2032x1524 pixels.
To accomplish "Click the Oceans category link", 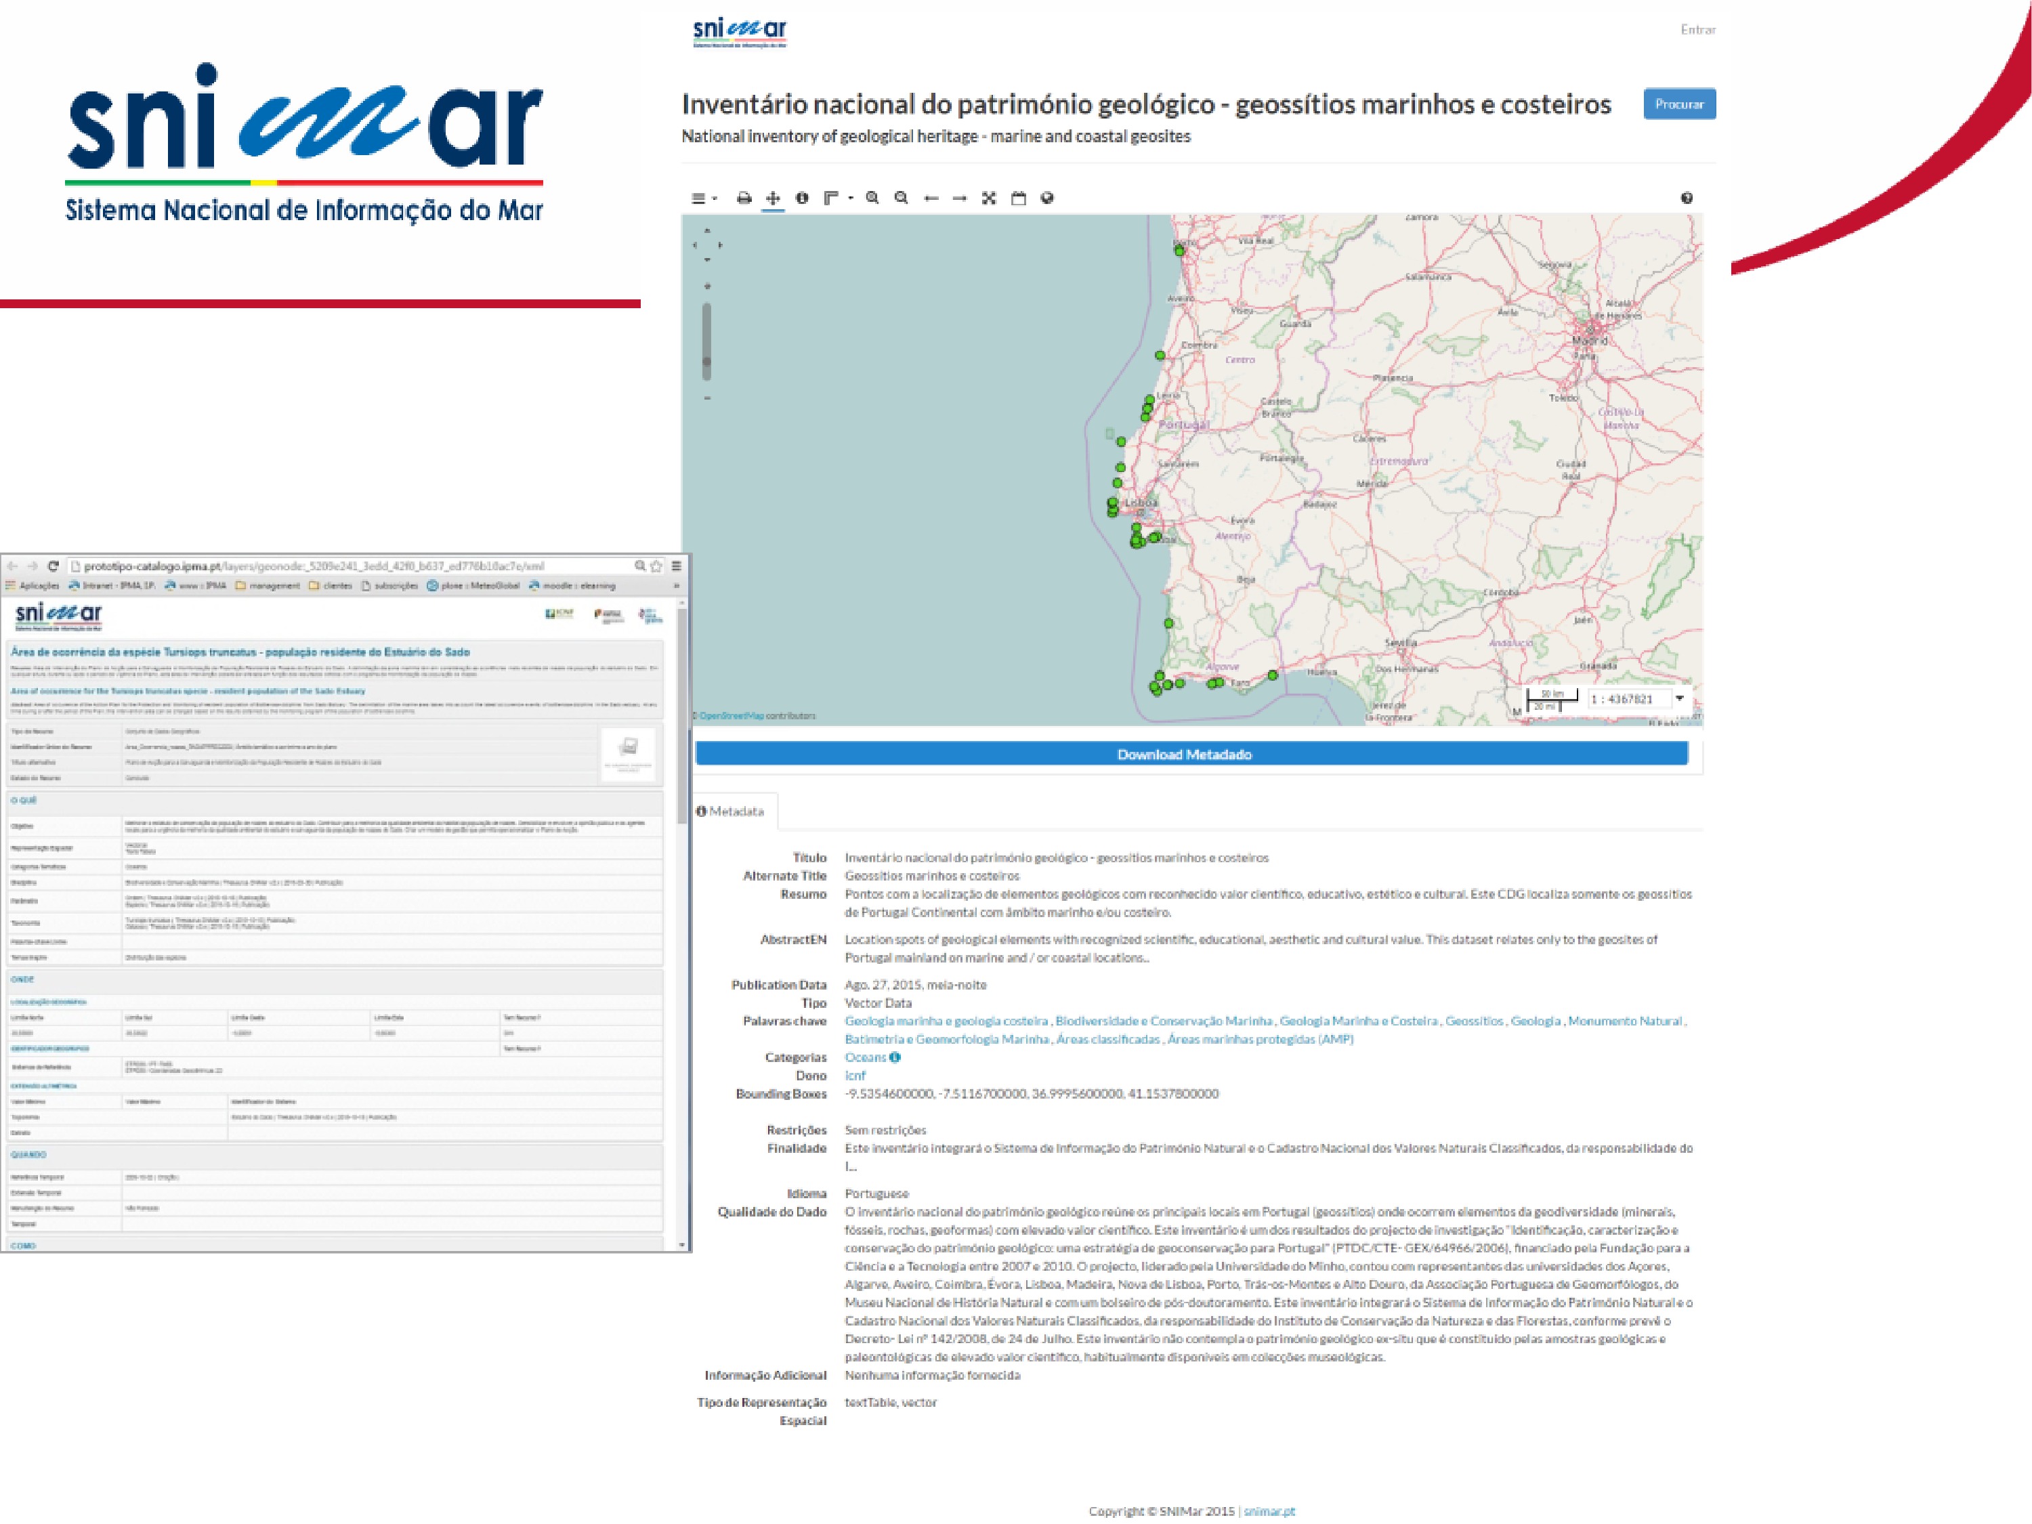I will [866, 1057].
